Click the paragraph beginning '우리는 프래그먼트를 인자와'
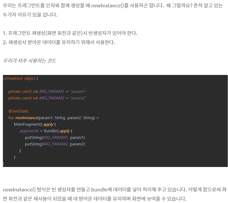 pos(113,10)
